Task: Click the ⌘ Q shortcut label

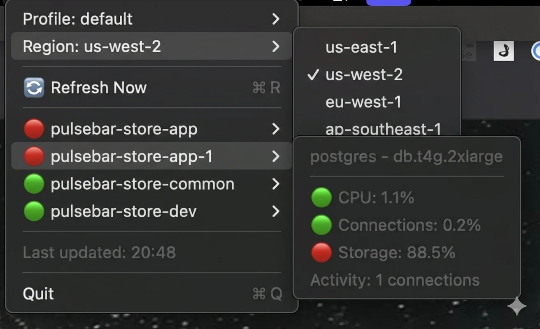Action: pyautogui.click(x=267, y=294)
